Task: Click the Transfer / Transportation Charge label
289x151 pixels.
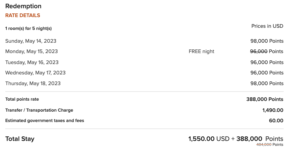Action: [39, 110]
